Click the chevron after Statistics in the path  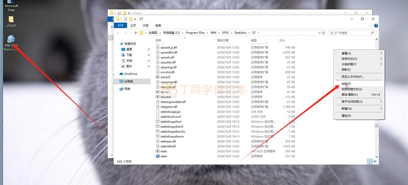pos(249,33)
